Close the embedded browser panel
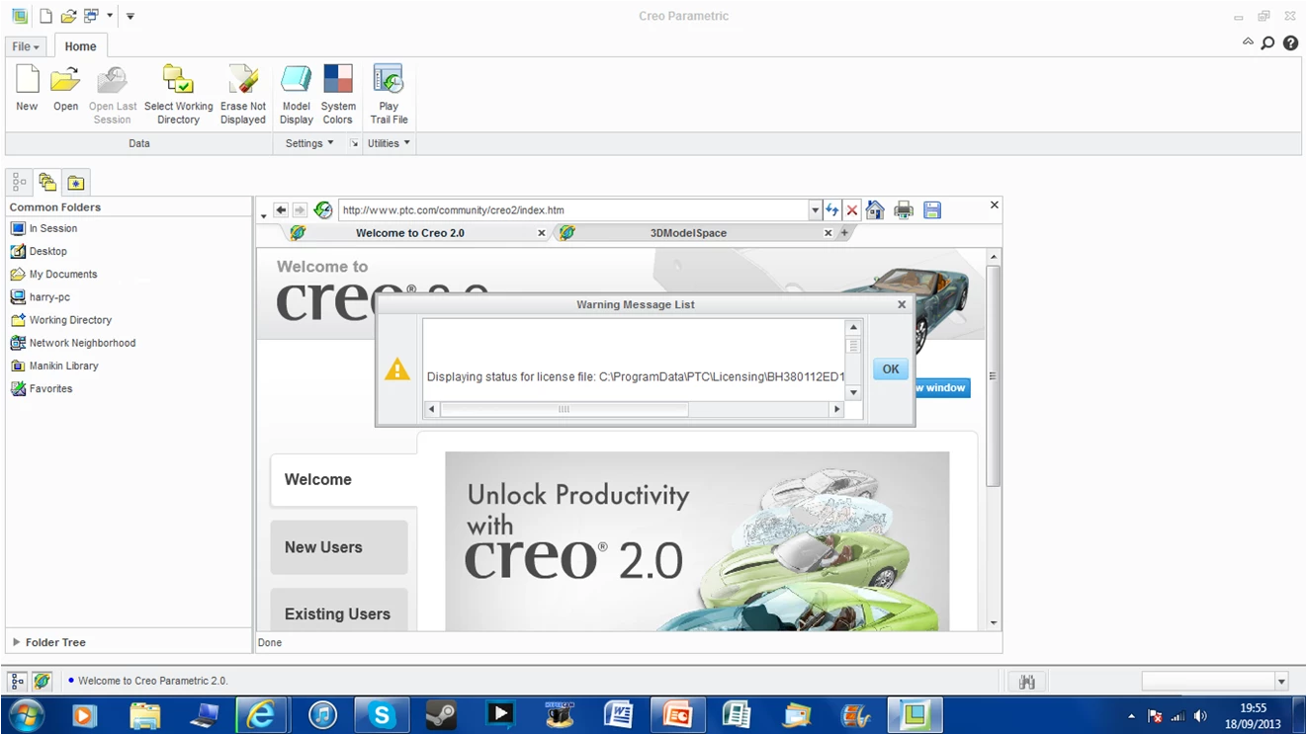Image resolution: width=1307 pixels, height=735 pixels. (994, 204)
